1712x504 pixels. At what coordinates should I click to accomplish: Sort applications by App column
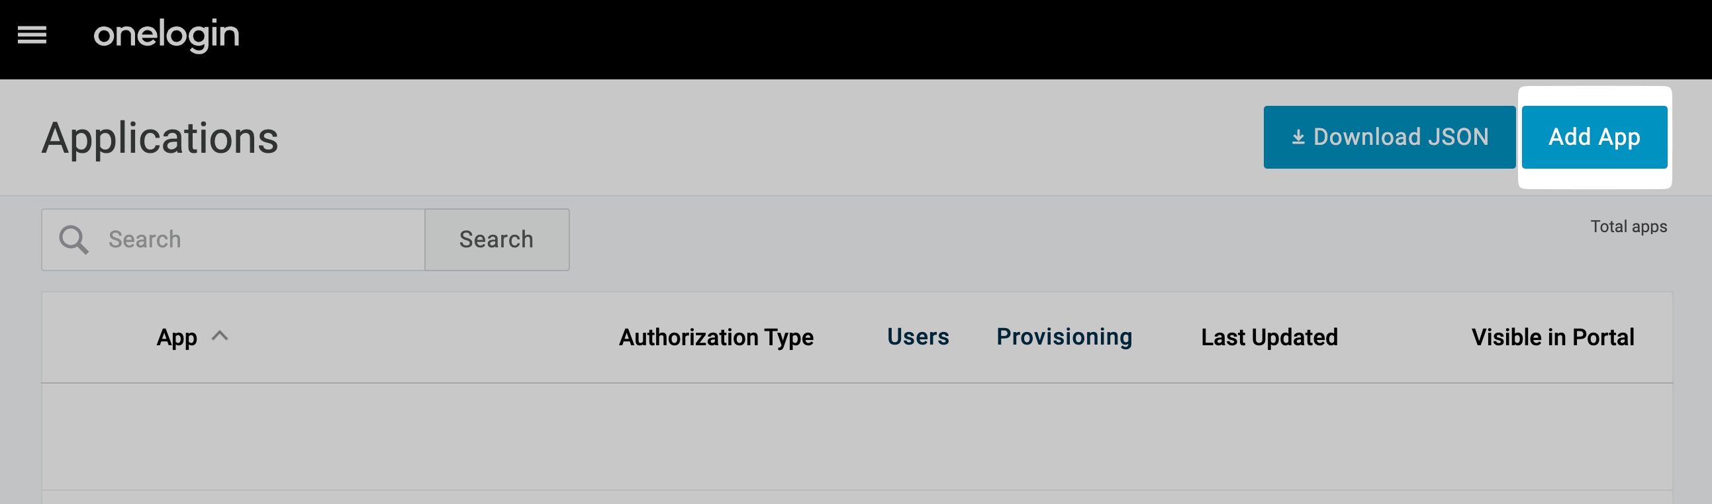[177, 337]
